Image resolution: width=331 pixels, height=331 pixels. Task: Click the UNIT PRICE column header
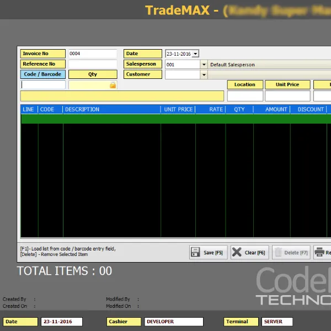[178, 109]
